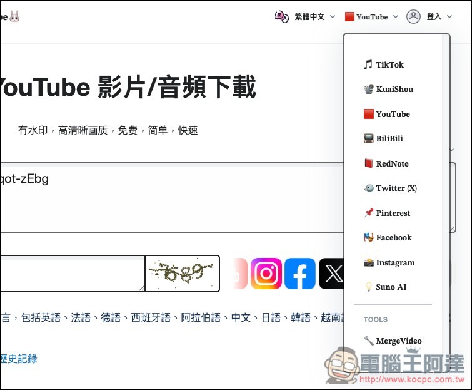Click the supported languages description link

tap(172, 317)
